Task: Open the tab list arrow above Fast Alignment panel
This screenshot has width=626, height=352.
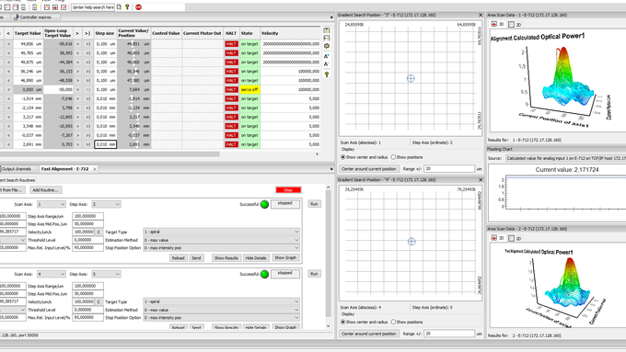Action: click(331, 169)
